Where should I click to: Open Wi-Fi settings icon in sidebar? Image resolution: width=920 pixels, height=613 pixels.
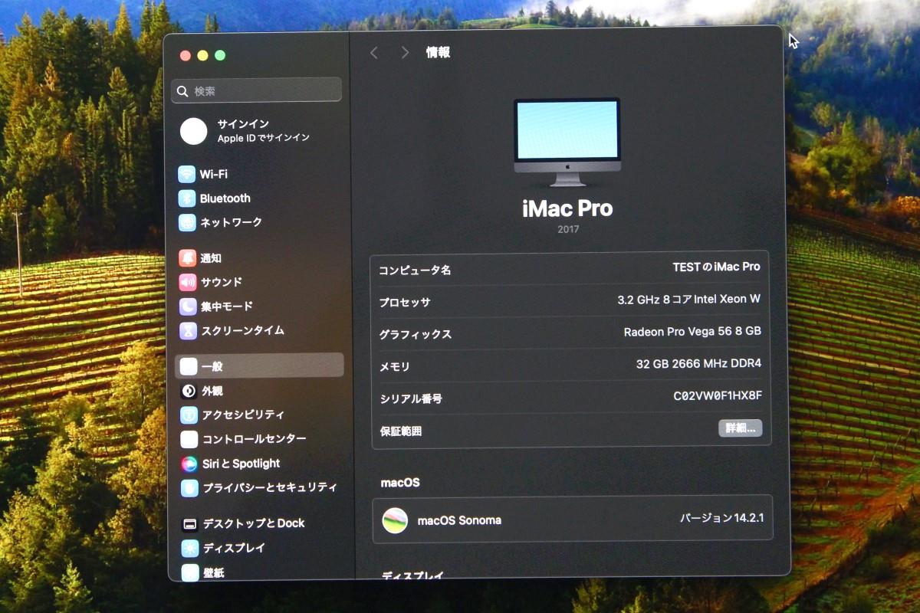pyautogui.click(x=187, y=174)
